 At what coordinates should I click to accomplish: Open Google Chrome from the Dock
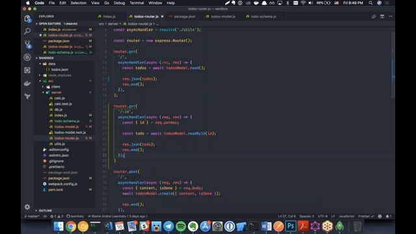point(71,226)
